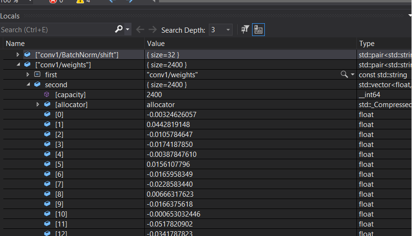Select the value 0.0442819148

168,125
